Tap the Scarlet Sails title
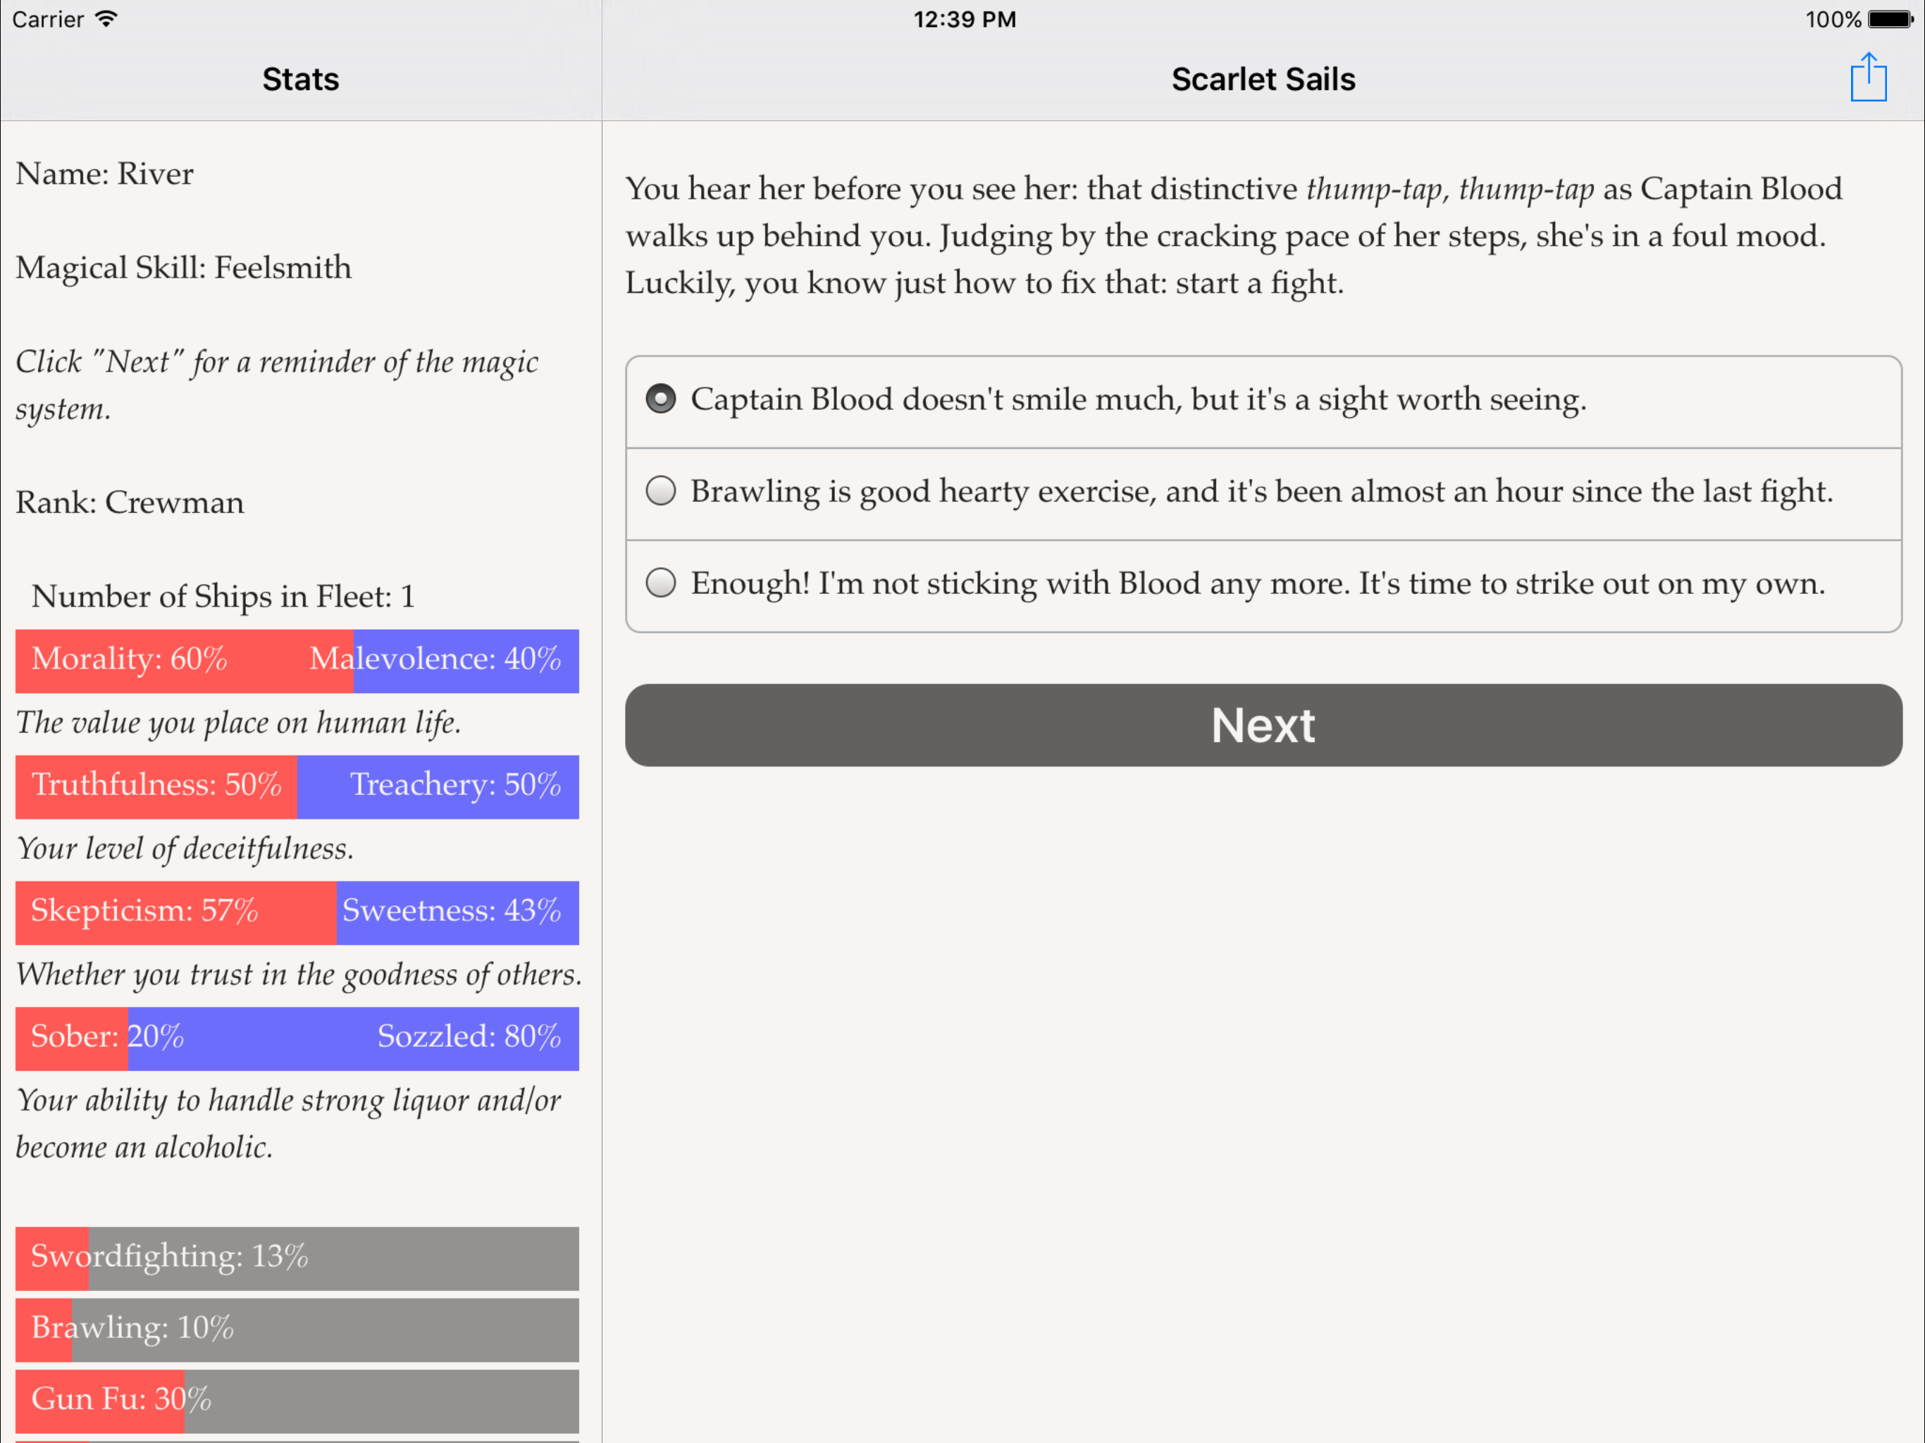The height and width of the screenshot is (1443, 1925). click(1263, 79)
